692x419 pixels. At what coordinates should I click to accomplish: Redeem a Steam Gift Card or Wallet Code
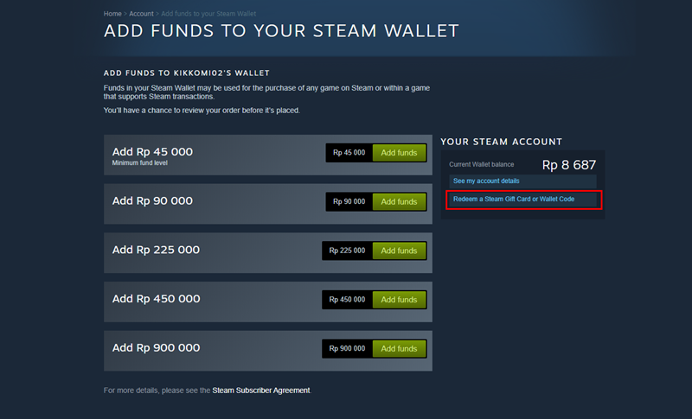(514, 200)
